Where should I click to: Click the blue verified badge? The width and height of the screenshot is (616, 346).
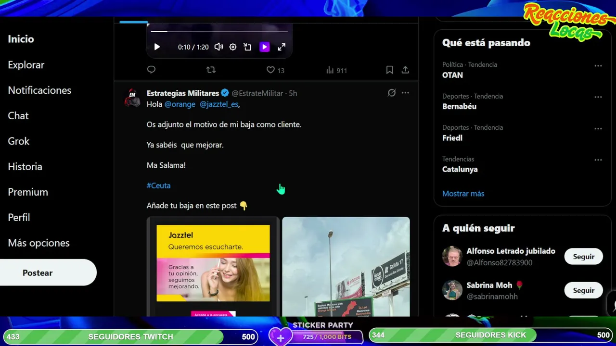[x=225, y=93]
